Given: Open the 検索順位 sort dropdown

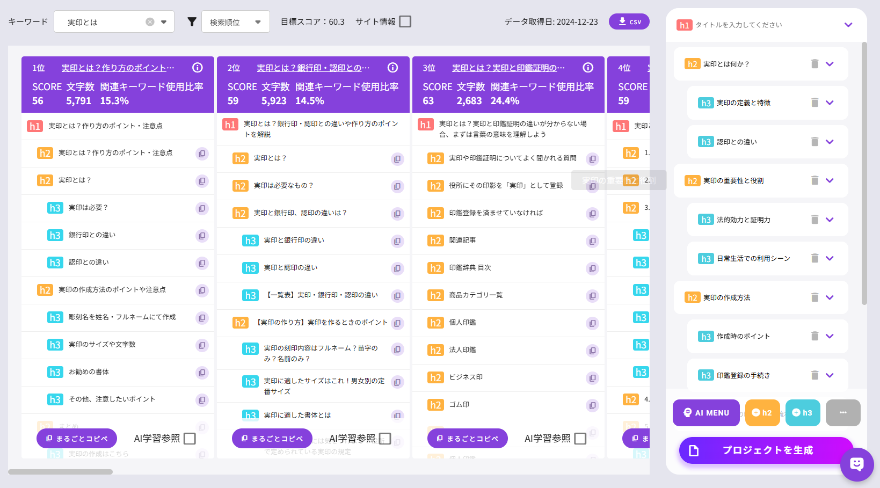Looking at the screenshot, I should pyautogui.click(x=236, y=22).
